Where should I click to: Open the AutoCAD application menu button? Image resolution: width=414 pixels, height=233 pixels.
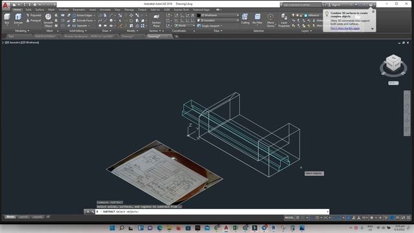[x=6, y=6]
